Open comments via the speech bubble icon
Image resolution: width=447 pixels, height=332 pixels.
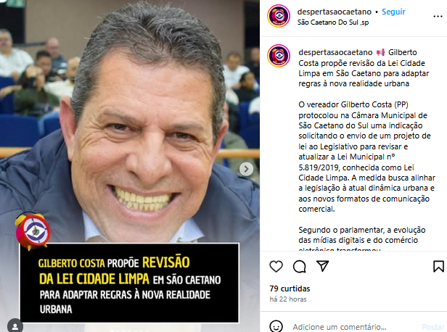(x=299, y=267)
